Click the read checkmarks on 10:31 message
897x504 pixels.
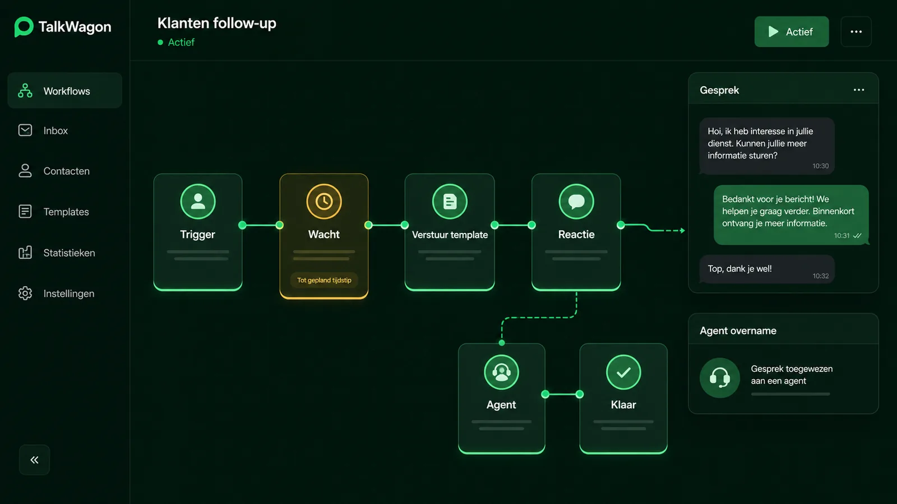click(x=857, y=236)
